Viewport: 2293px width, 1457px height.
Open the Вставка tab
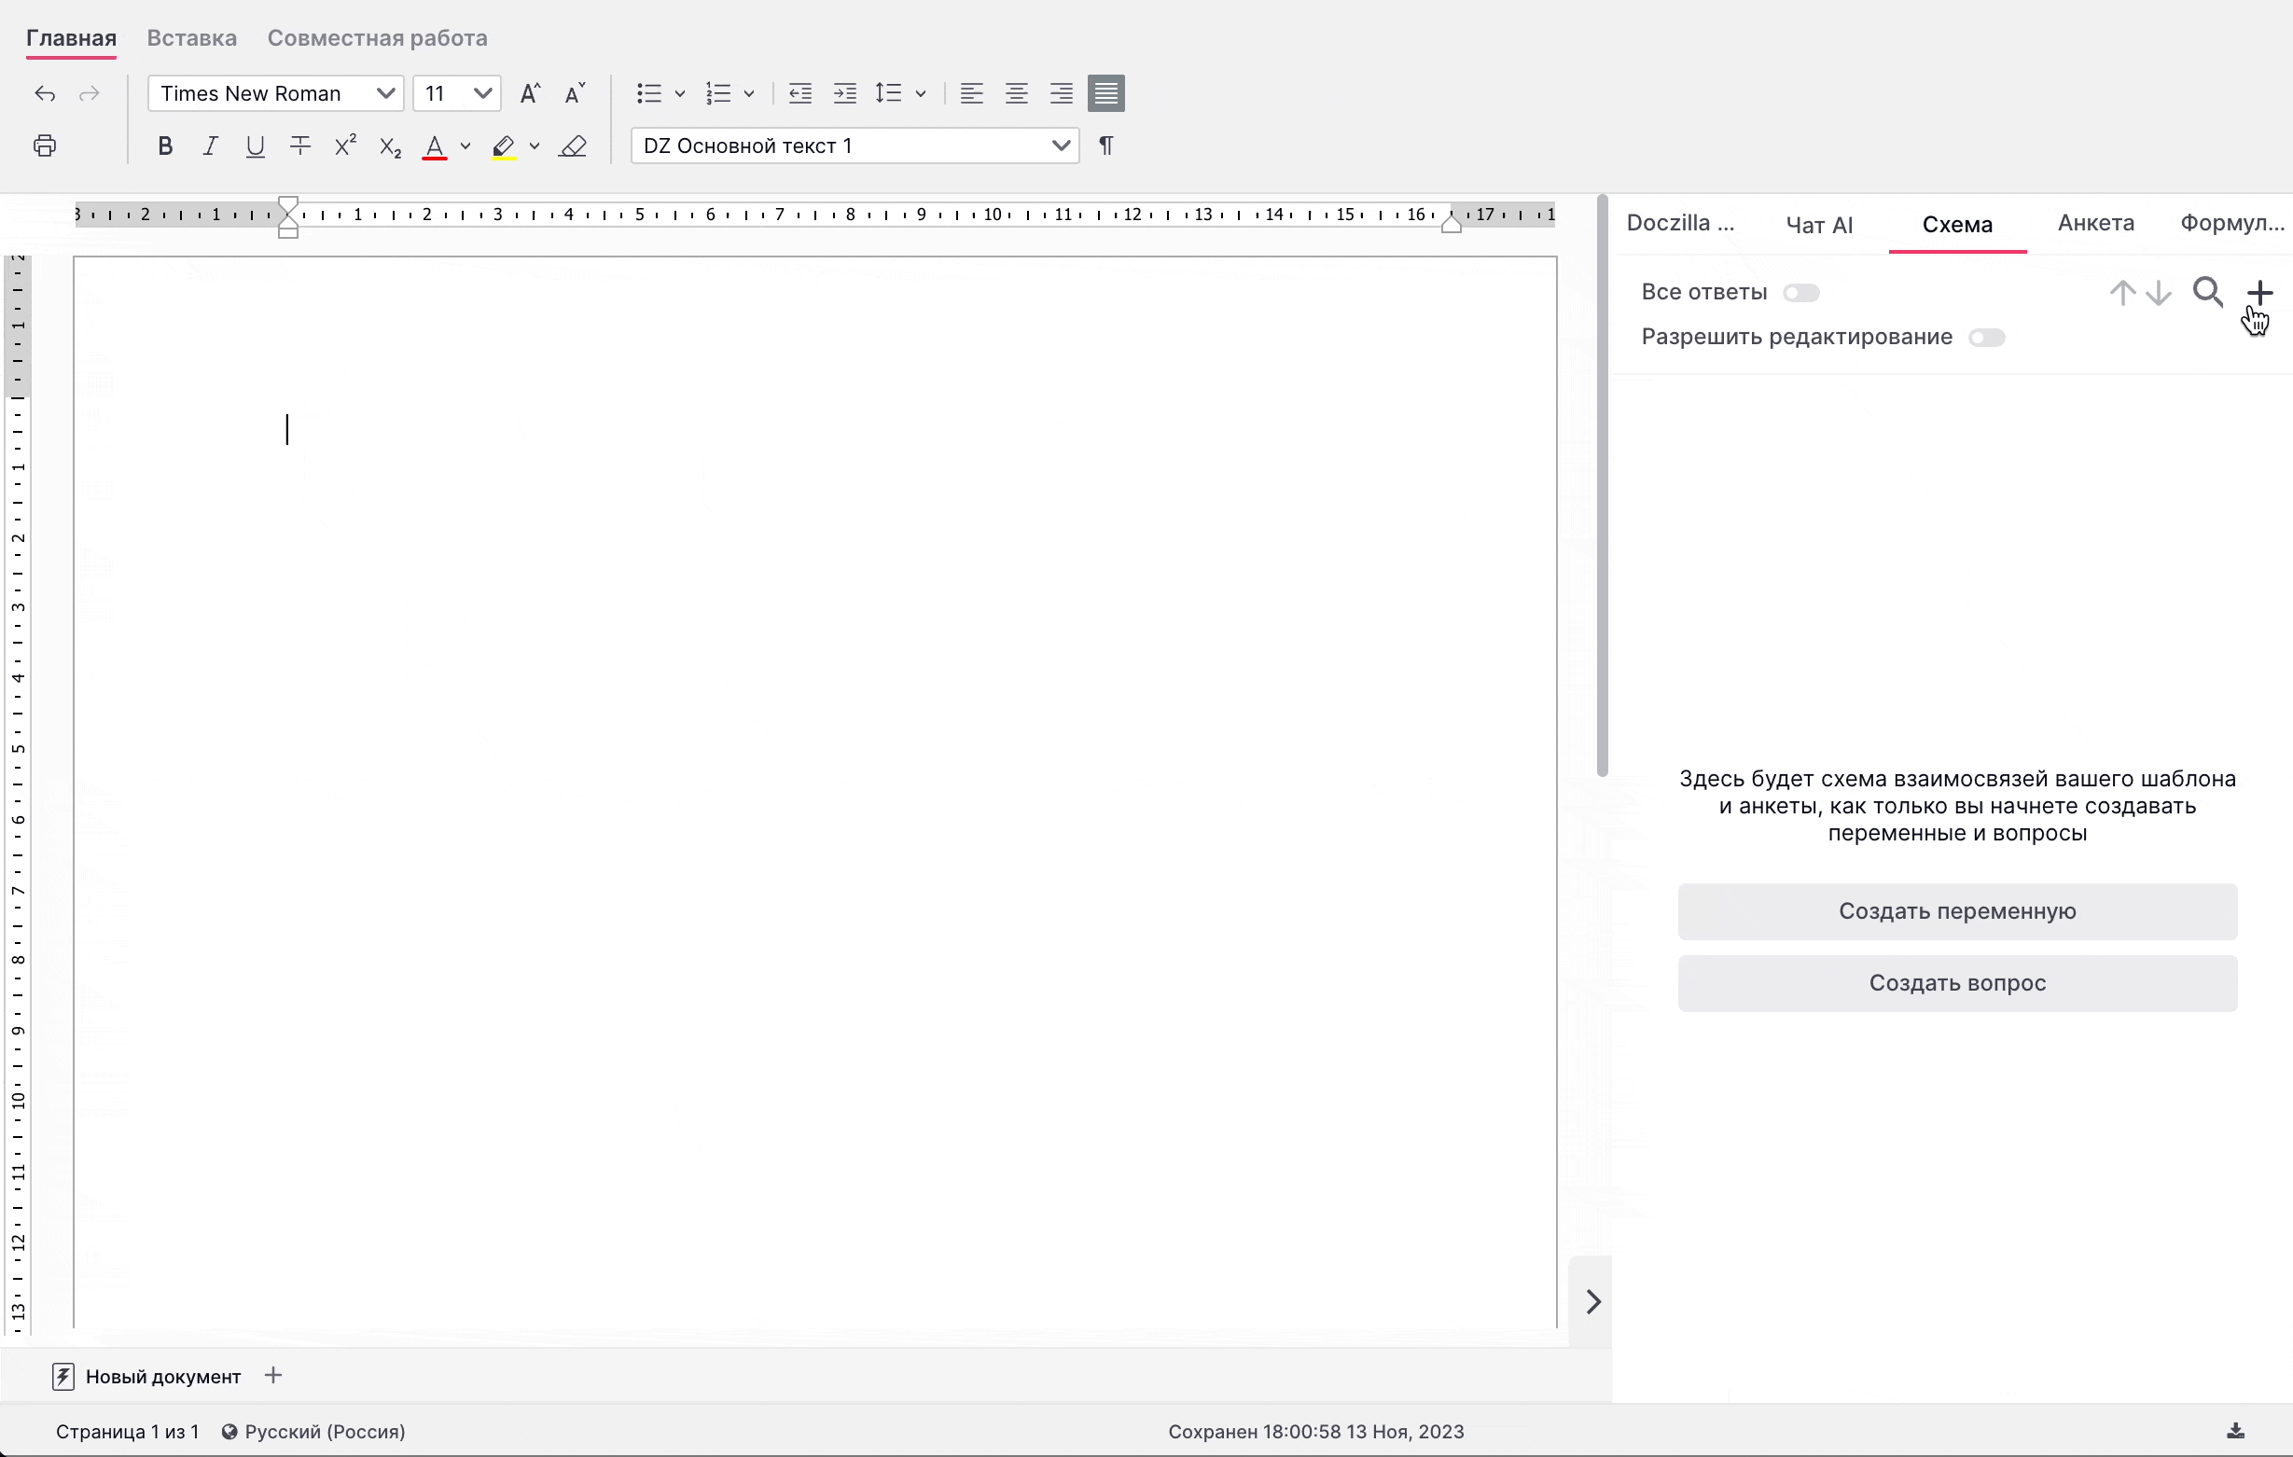[191, 38]
